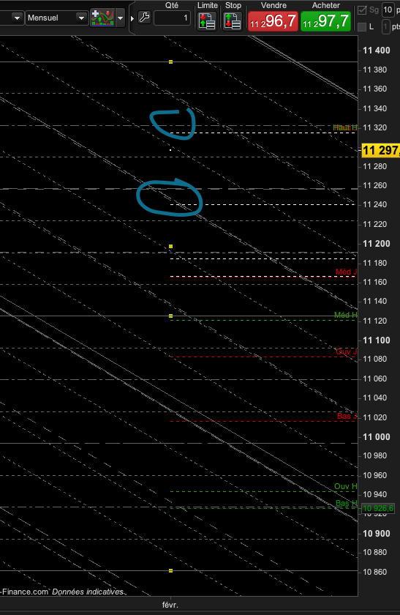
Task: Expand the trading panel with the small triangle
Action: 132,18
